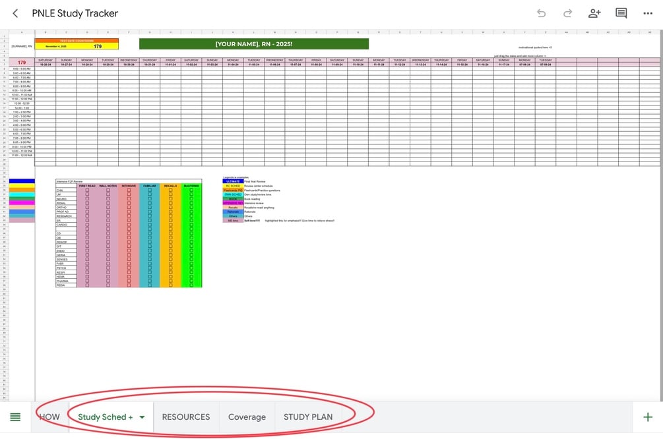The height and width of the screenshot is (439, 663).
Task: Select the '12:00 -12:30' time slot
Action: (x=22, y=103)
